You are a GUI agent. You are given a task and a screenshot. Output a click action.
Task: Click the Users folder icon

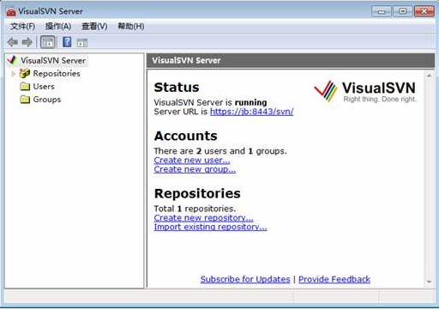point(25,86)
